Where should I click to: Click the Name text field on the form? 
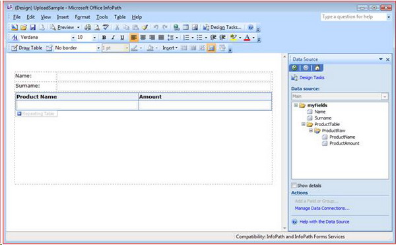(x=164, y=77)
